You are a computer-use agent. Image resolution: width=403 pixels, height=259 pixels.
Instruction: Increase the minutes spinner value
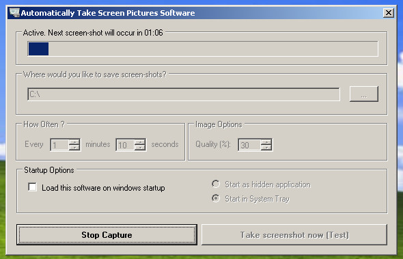[x=74, y=142]
